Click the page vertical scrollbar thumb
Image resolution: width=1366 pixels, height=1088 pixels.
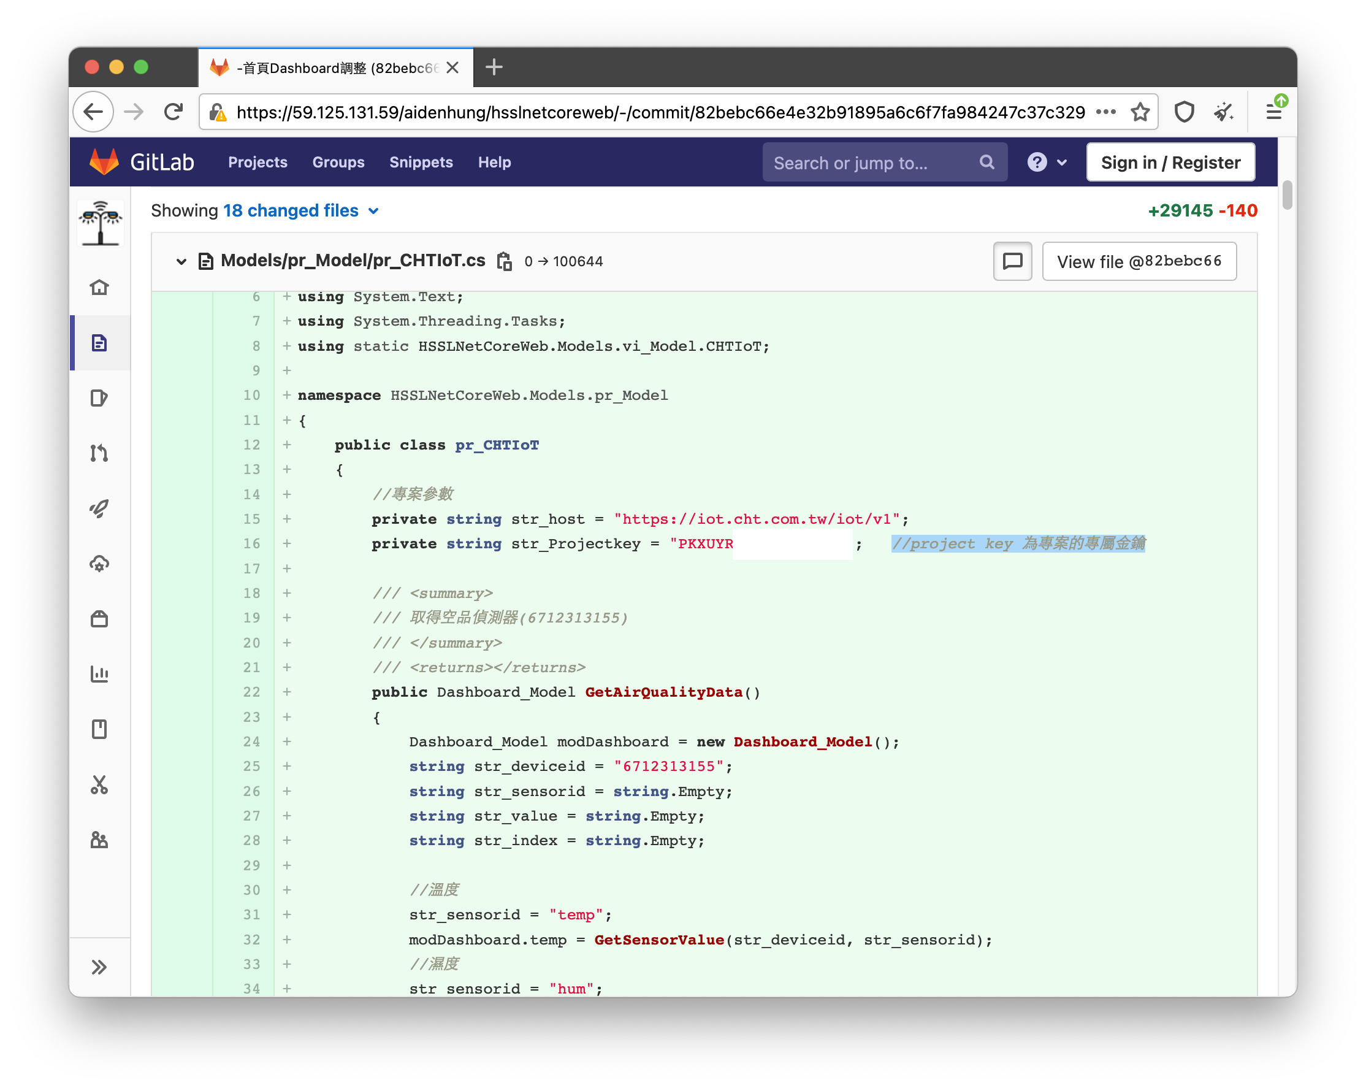pyautogui.click(x=1287, y=194)
